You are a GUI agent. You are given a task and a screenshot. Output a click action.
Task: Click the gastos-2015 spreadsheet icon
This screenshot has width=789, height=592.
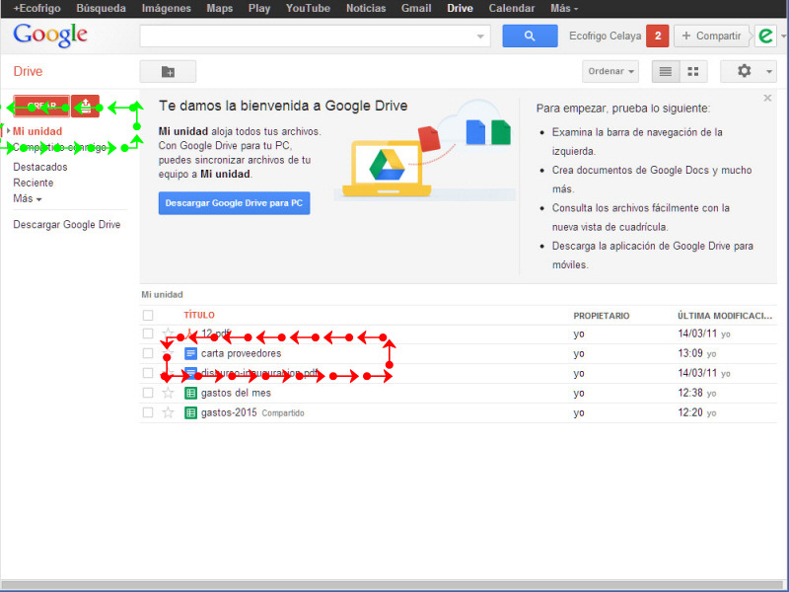pos(190,412)
